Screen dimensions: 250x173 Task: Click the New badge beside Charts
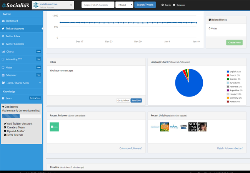tap(38, 51)
